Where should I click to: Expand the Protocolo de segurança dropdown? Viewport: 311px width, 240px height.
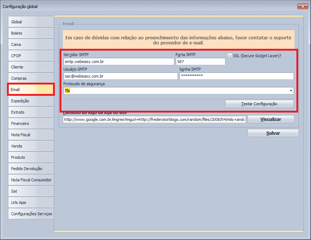click(x=291, y=91)
